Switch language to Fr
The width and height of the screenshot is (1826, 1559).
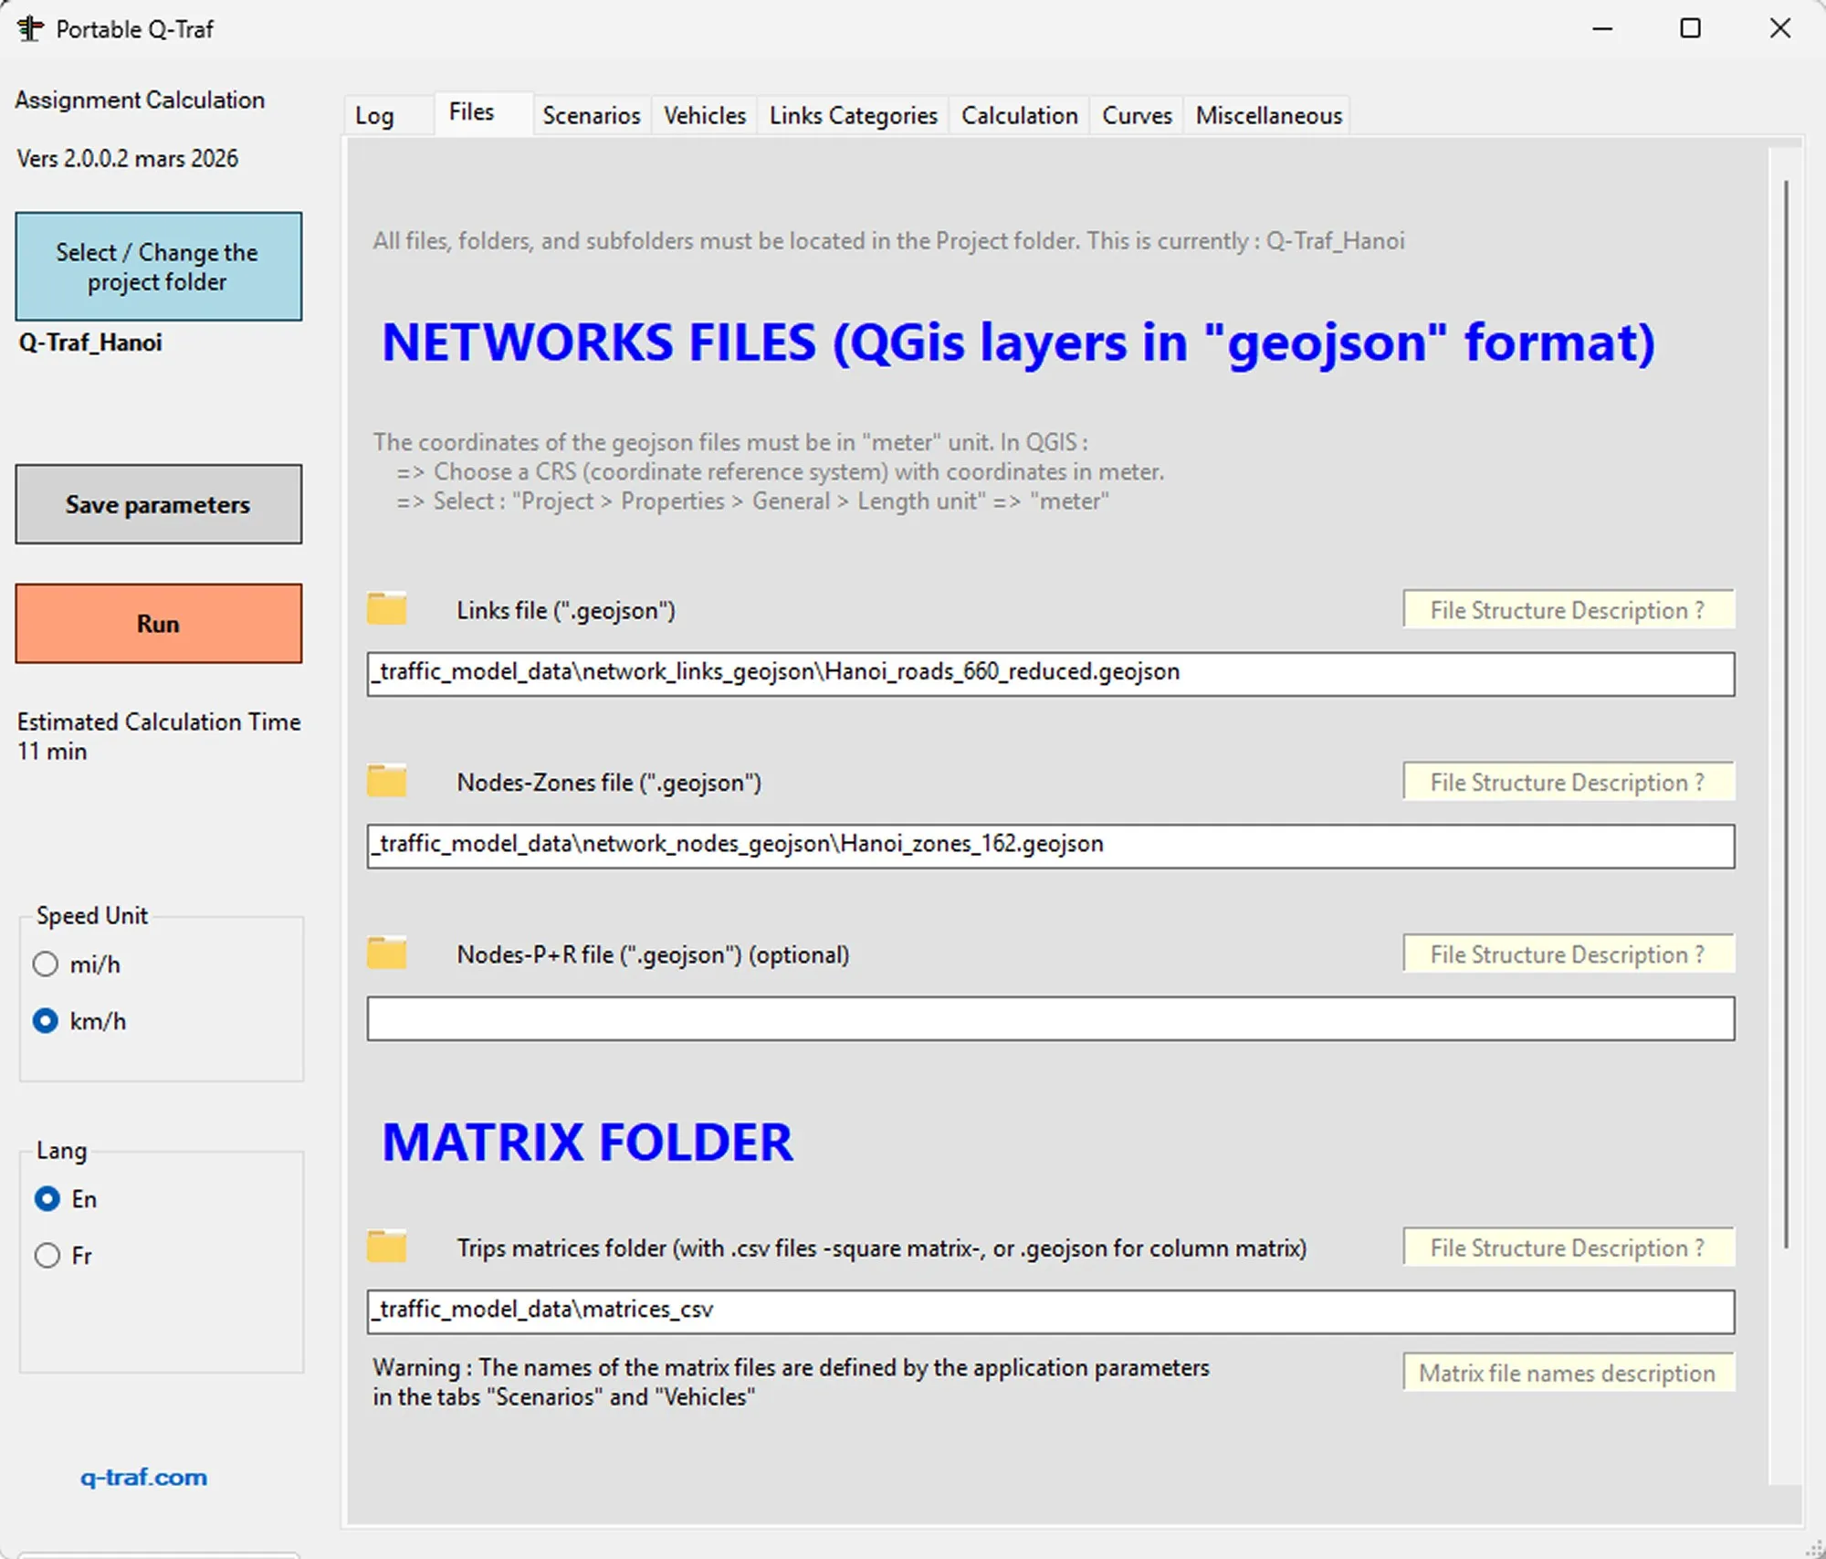pos(47,1256)
